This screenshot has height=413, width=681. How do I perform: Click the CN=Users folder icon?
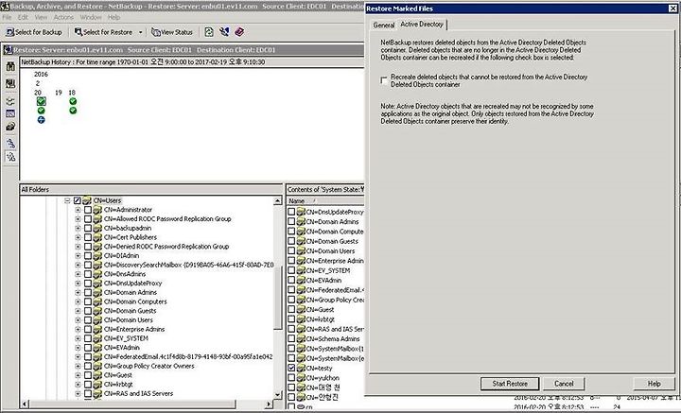(x=87, y=200)
